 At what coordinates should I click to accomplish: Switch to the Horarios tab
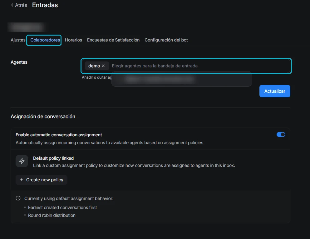[x=73, y=40]
